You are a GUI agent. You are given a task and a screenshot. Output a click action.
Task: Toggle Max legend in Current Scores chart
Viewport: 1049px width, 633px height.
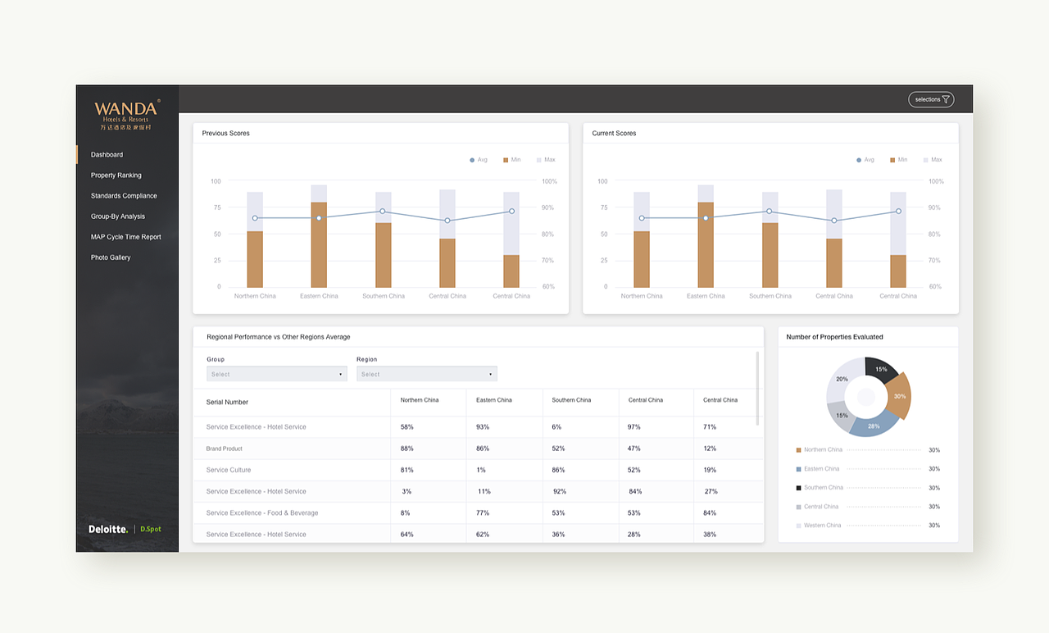click(x=933, y=160)
